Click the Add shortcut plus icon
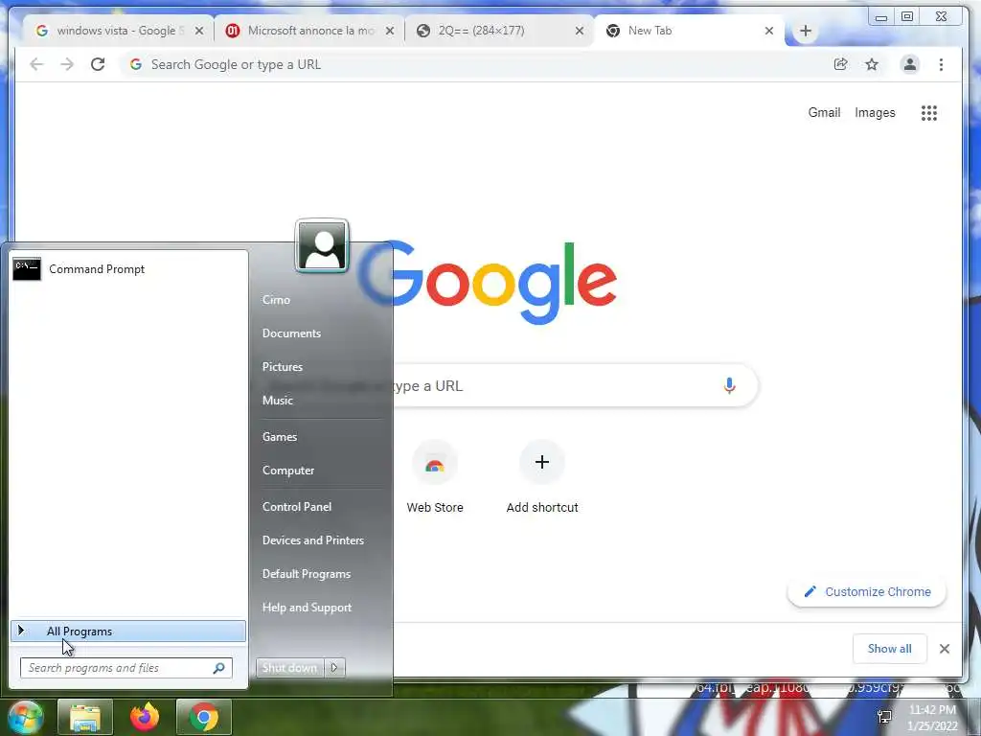 pos(542,463)
